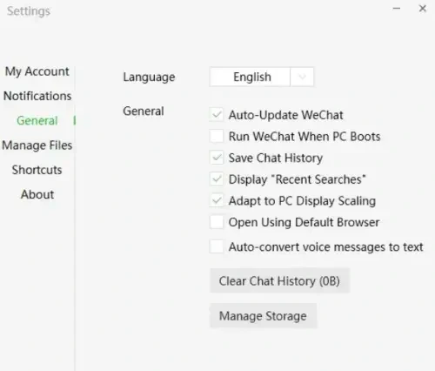Switch to Notifications settings
Image resolution: width=435 pixels, height=371 pixels.
click(x=37, y=96)
